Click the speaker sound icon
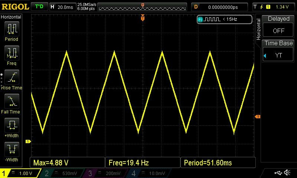 pos(287,173)
